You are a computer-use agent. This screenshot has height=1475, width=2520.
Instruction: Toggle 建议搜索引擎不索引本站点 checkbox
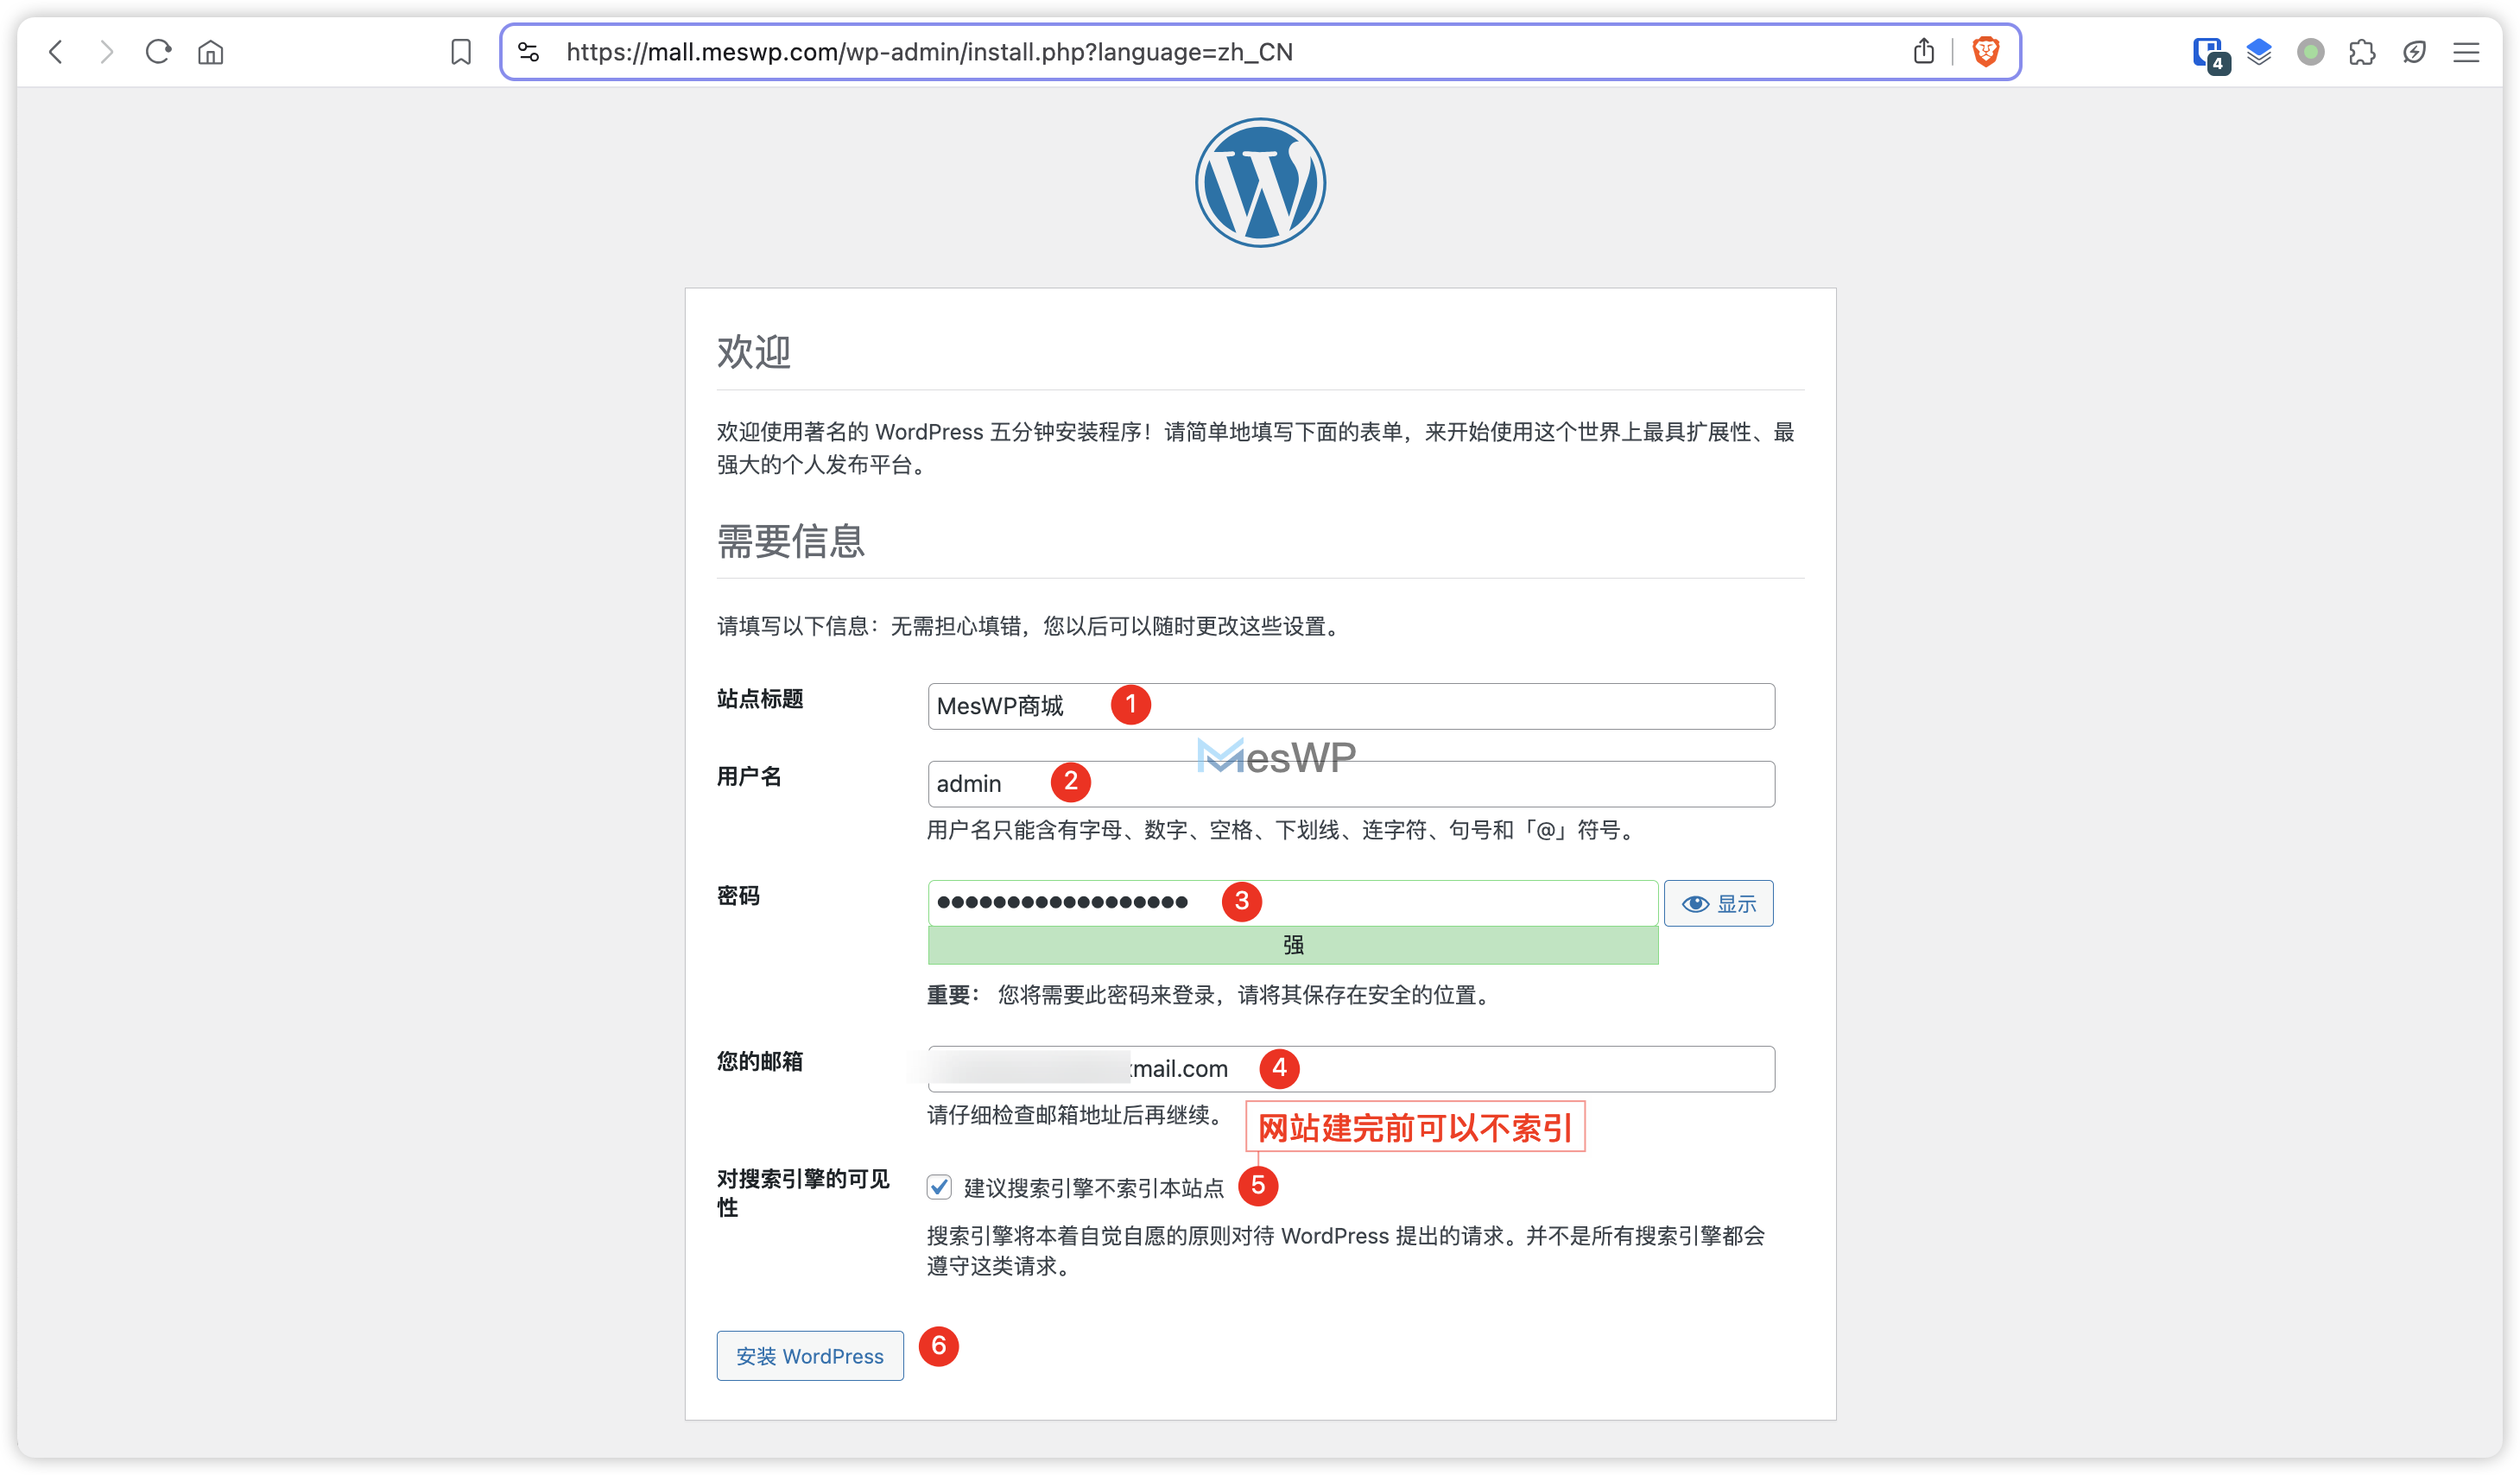(939, 1187)
